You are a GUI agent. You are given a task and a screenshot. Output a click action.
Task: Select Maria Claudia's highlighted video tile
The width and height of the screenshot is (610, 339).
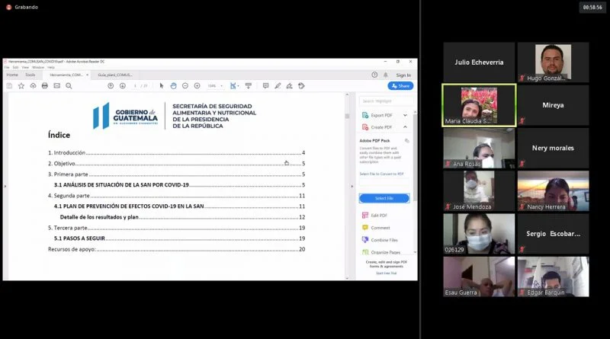[479, 105]
